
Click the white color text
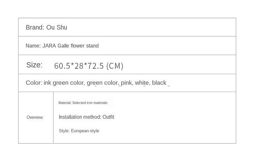(142, 83)
